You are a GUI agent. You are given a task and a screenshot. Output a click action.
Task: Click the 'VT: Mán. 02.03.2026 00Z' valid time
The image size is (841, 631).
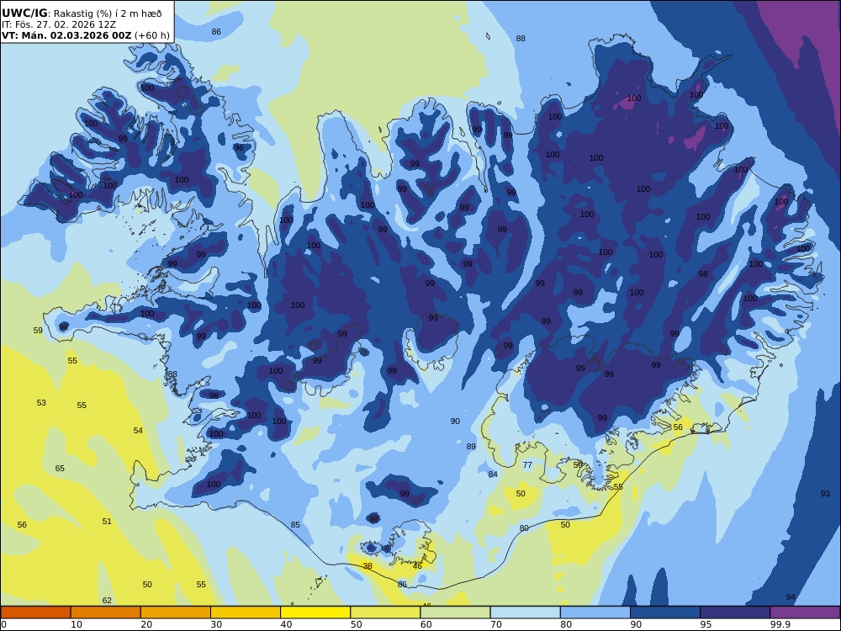66,35
